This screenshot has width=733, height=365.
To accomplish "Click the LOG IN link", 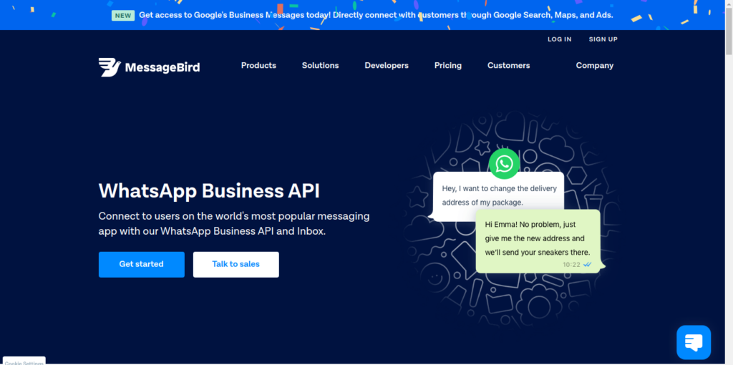I will (x=560, y=39).
